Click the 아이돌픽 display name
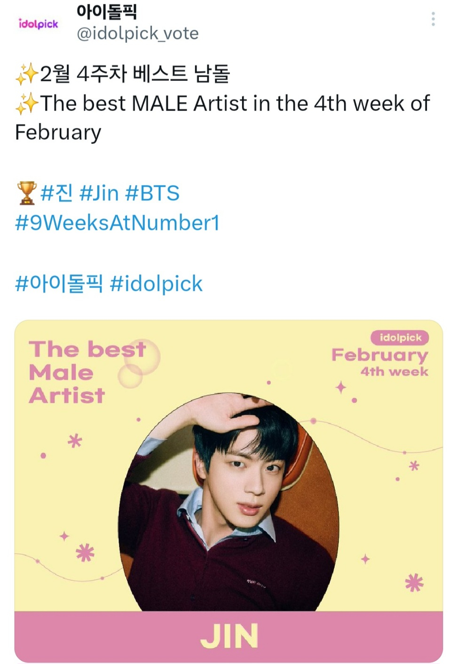This screenshot has width=457, height=664. 107,11
